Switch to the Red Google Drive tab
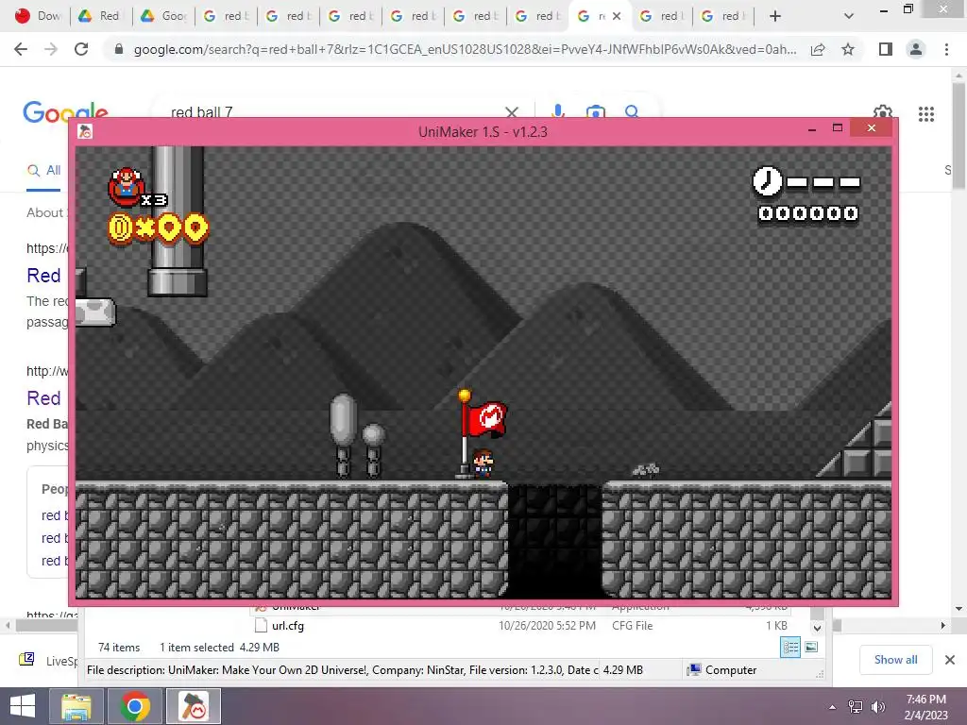Image resolution: width=967 pixels, height=725 pixels. pyautogui.click(x=100, y=16)
